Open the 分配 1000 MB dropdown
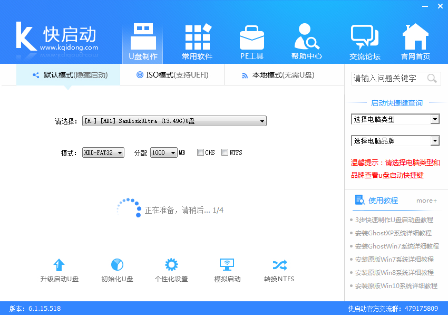The width and height of the screenshot is (448, 315). point(164,152)
